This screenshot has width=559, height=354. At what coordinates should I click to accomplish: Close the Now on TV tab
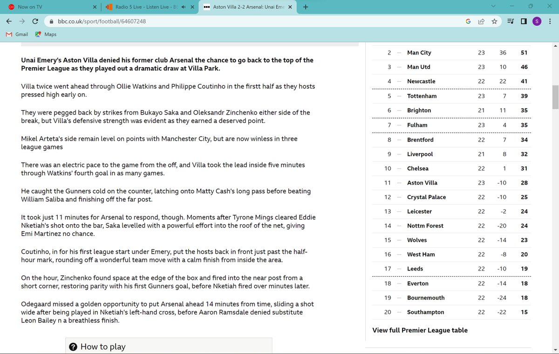pyautogui.click(x=95, y=7)
